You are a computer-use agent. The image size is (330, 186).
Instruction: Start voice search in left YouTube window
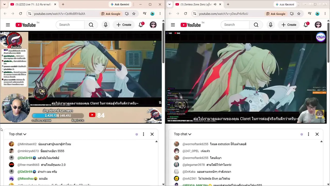pos(106,25)
